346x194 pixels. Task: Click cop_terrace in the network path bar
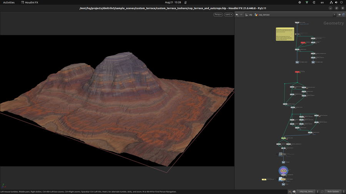[263, 15]
